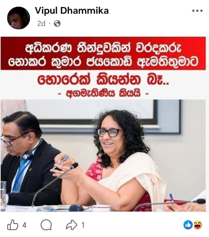The image size is (209, 237).
Task: Open Vipul Dhammika's profile picture
Action: pos(19,18)
